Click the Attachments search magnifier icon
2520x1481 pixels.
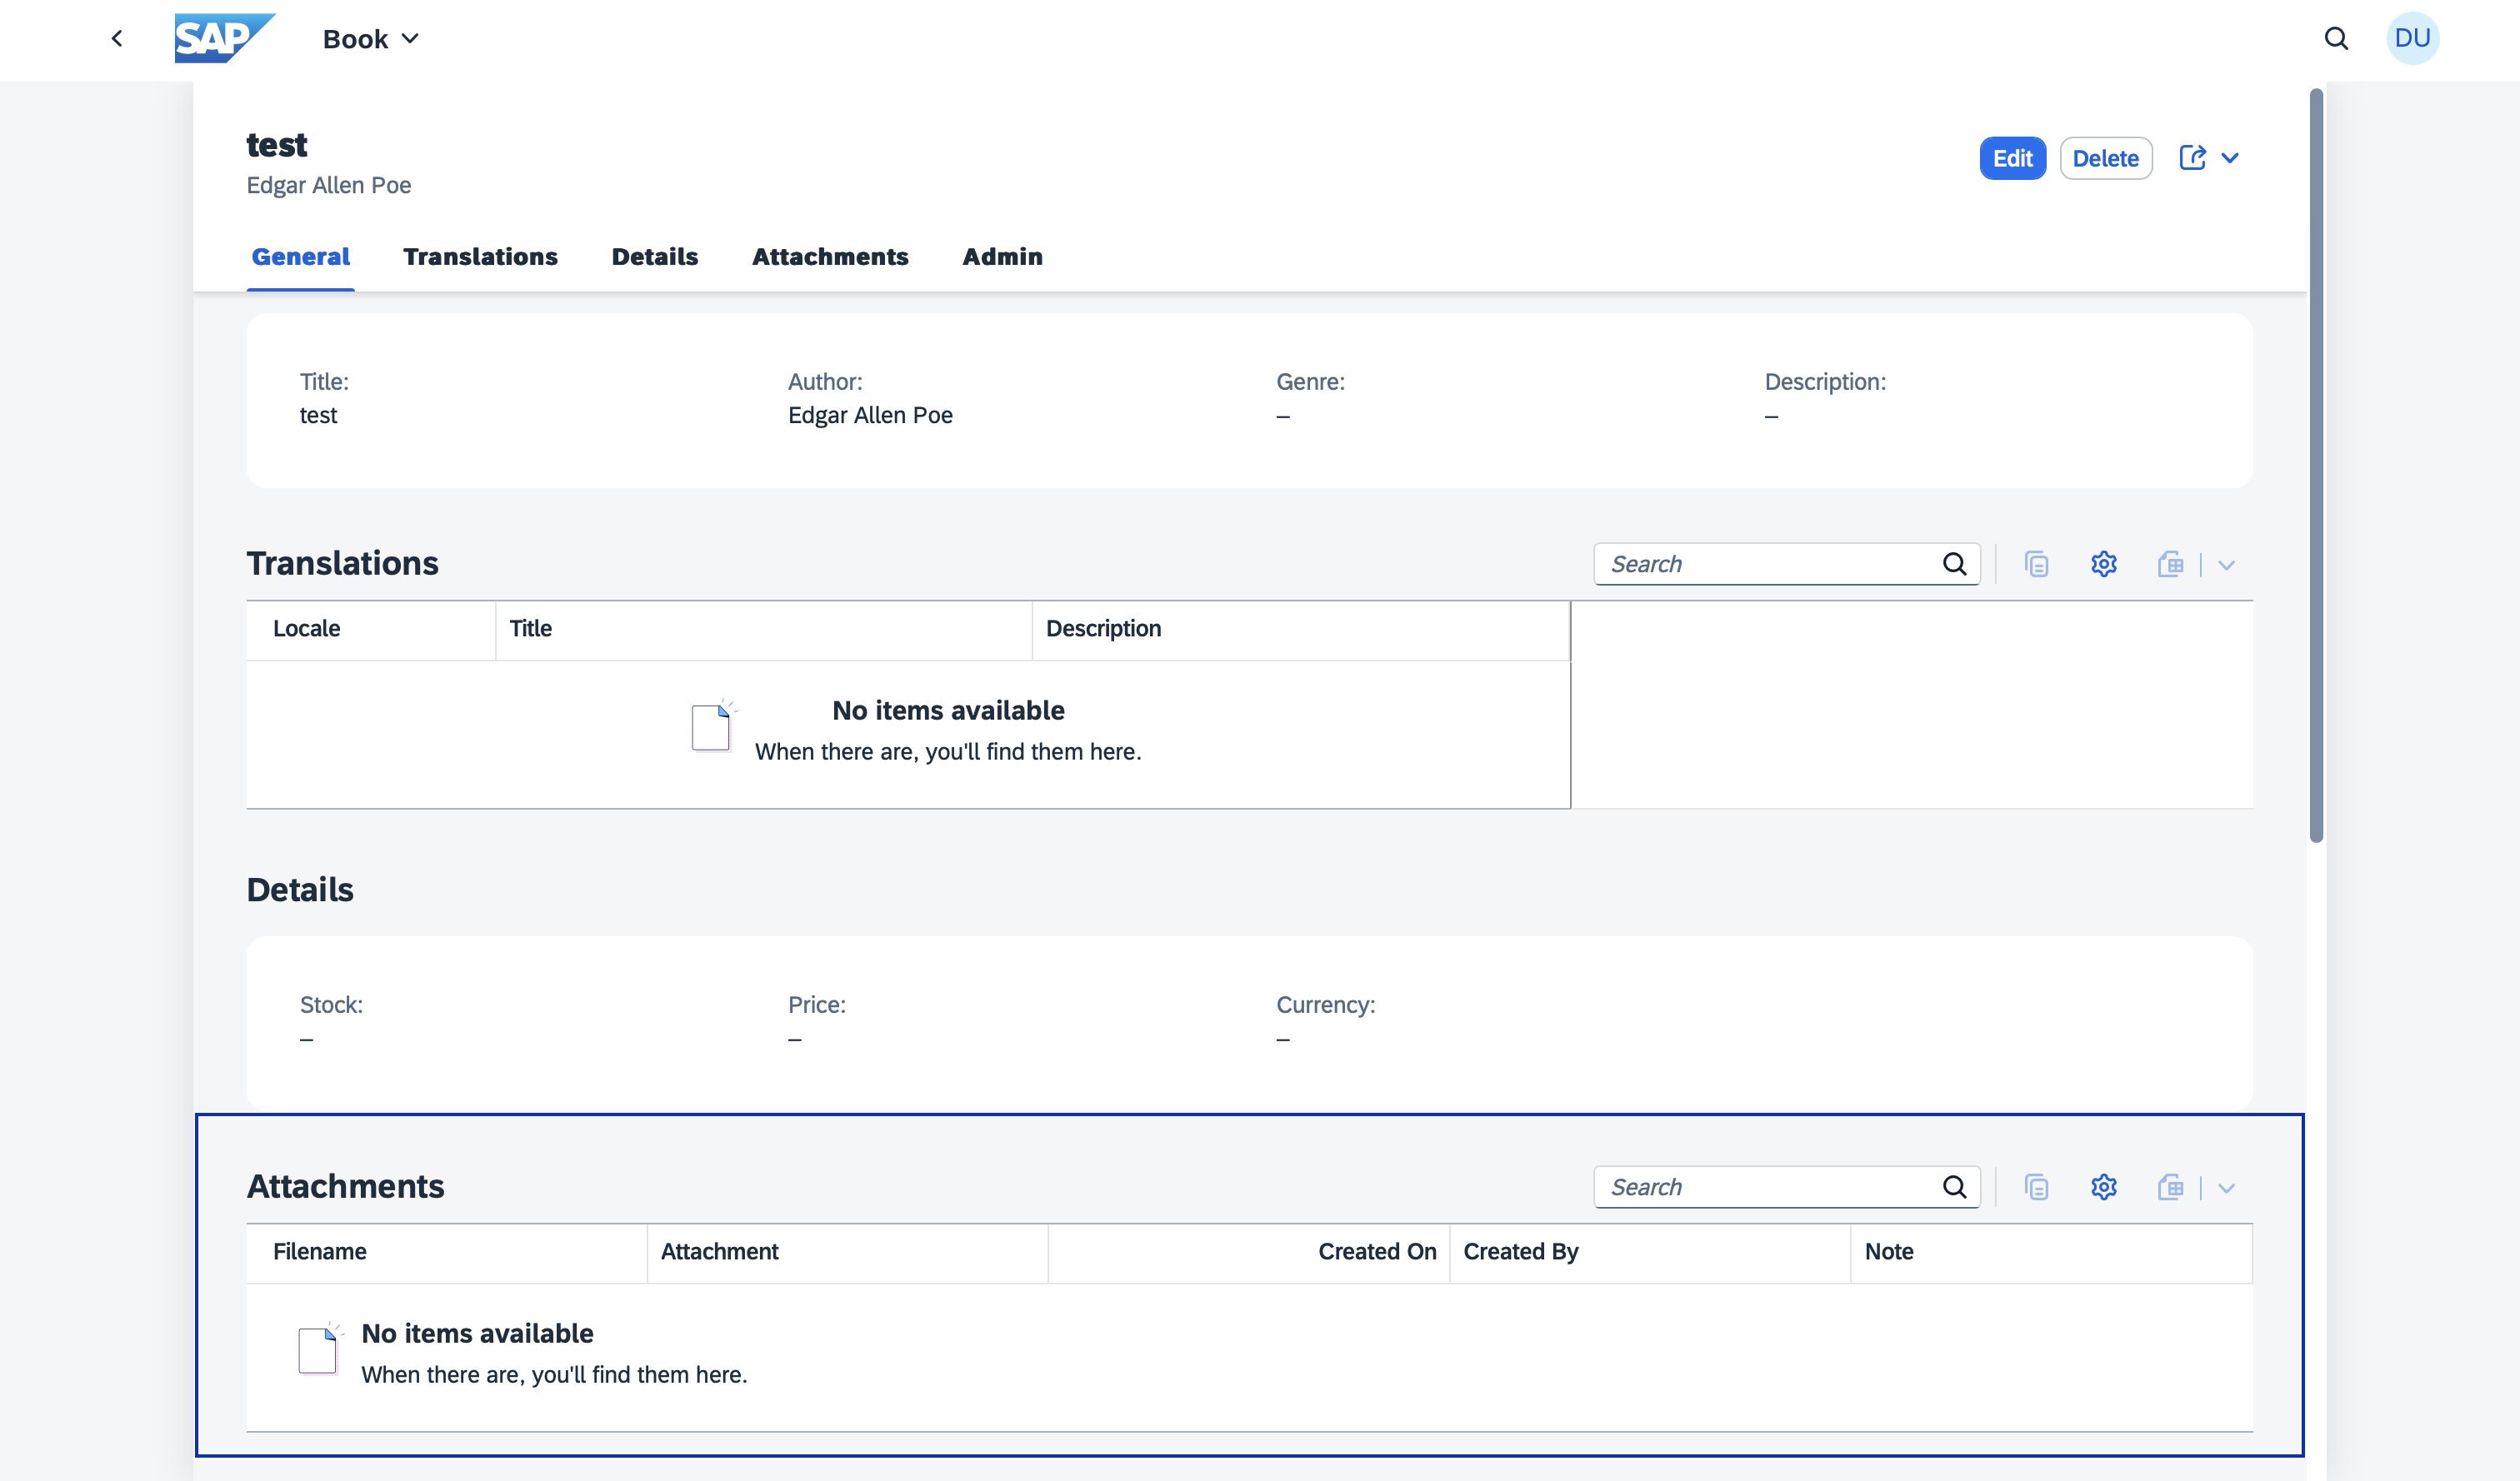pos(1954,1187)
